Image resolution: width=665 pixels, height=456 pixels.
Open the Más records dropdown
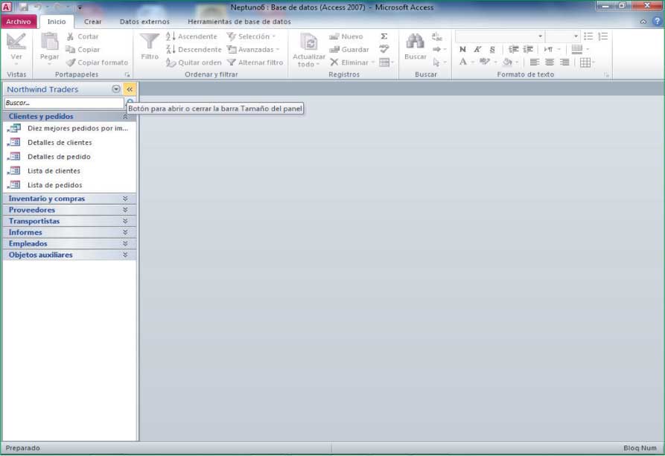click(x=386, y=62)
